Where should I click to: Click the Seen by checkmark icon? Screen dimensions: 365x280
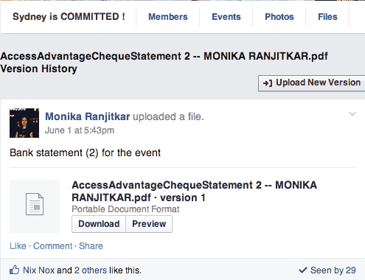click(303, 270)
